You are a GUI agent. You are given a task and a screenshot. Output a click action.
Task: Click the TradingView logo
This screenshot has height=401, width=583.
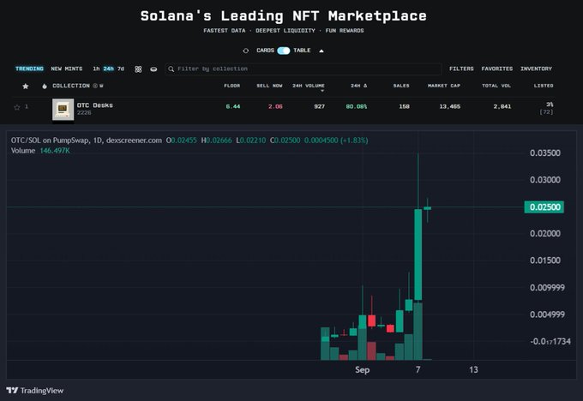tap(35, 391)
